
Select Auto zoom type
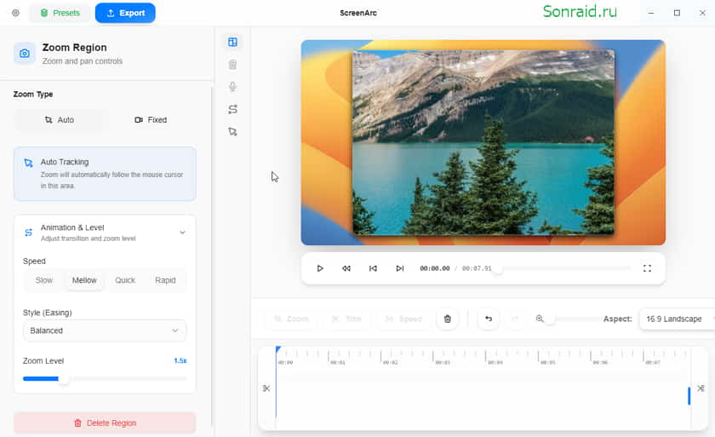coord(60,120)
